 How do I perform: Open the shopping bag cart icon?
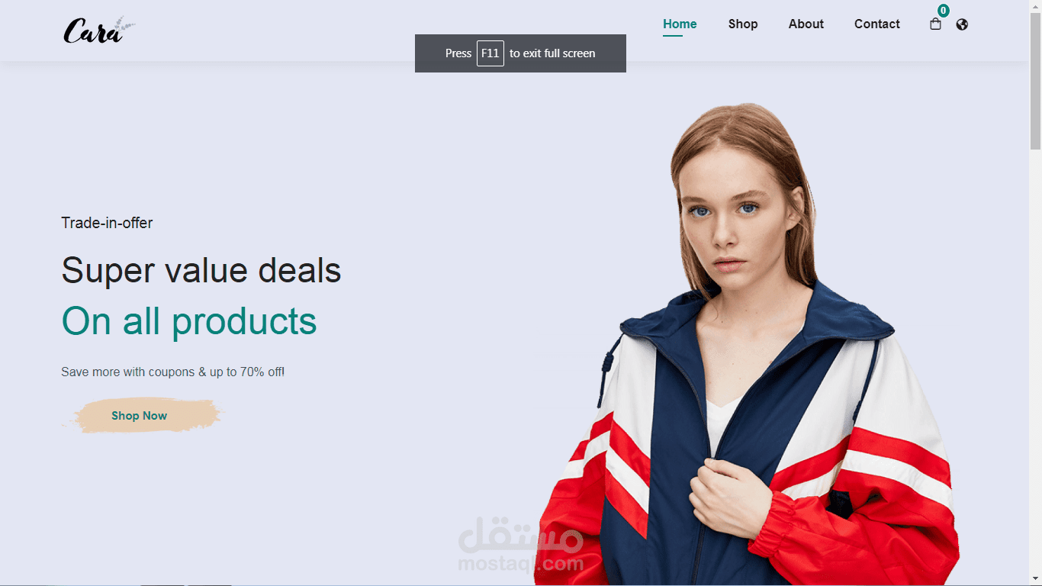coord(935,24)
